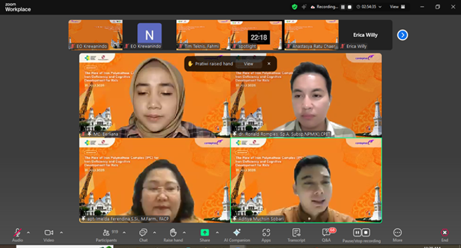Image resolution: width=461 pixels, height=248 pixels.
Task: Dismiss the raised hand notification
Action: pyautogui.click(x=269, y=63)
